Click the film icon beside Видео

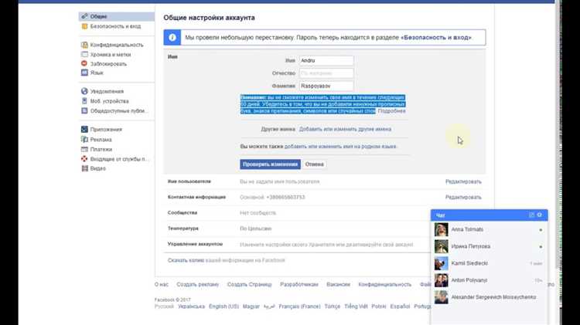point(84,168)
